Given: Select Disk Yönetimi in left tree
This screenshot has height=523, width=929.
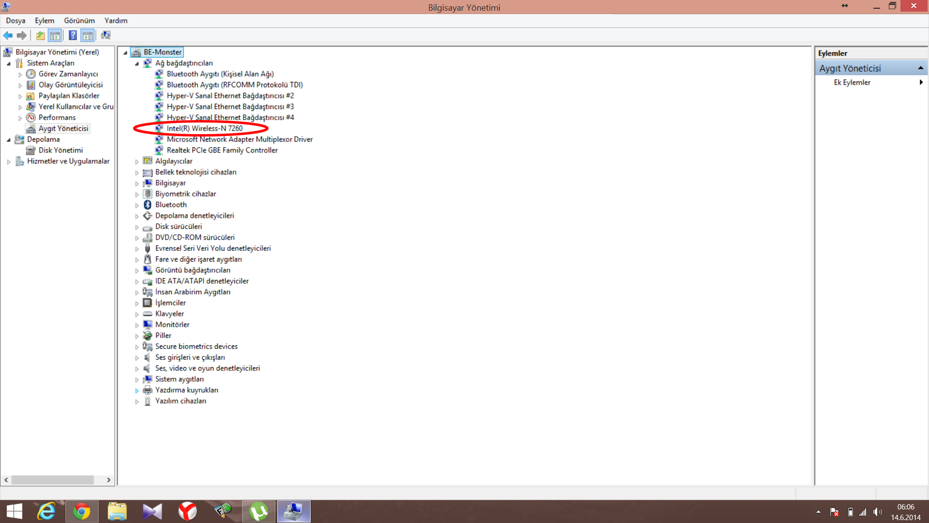Looking at the screenshot, I should point(60,150).
